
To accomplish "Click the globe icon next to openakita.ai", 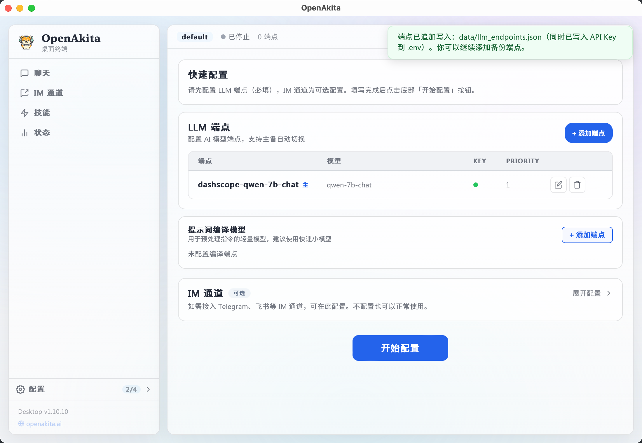I will tap(21, 424).
